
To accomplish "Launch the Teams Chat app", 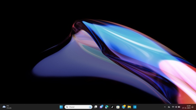I will [x=101, y=107].
